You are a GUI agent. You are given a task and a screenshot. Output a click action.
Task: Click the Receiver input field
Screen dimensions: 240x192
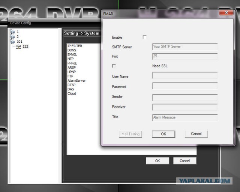[185, 107]
